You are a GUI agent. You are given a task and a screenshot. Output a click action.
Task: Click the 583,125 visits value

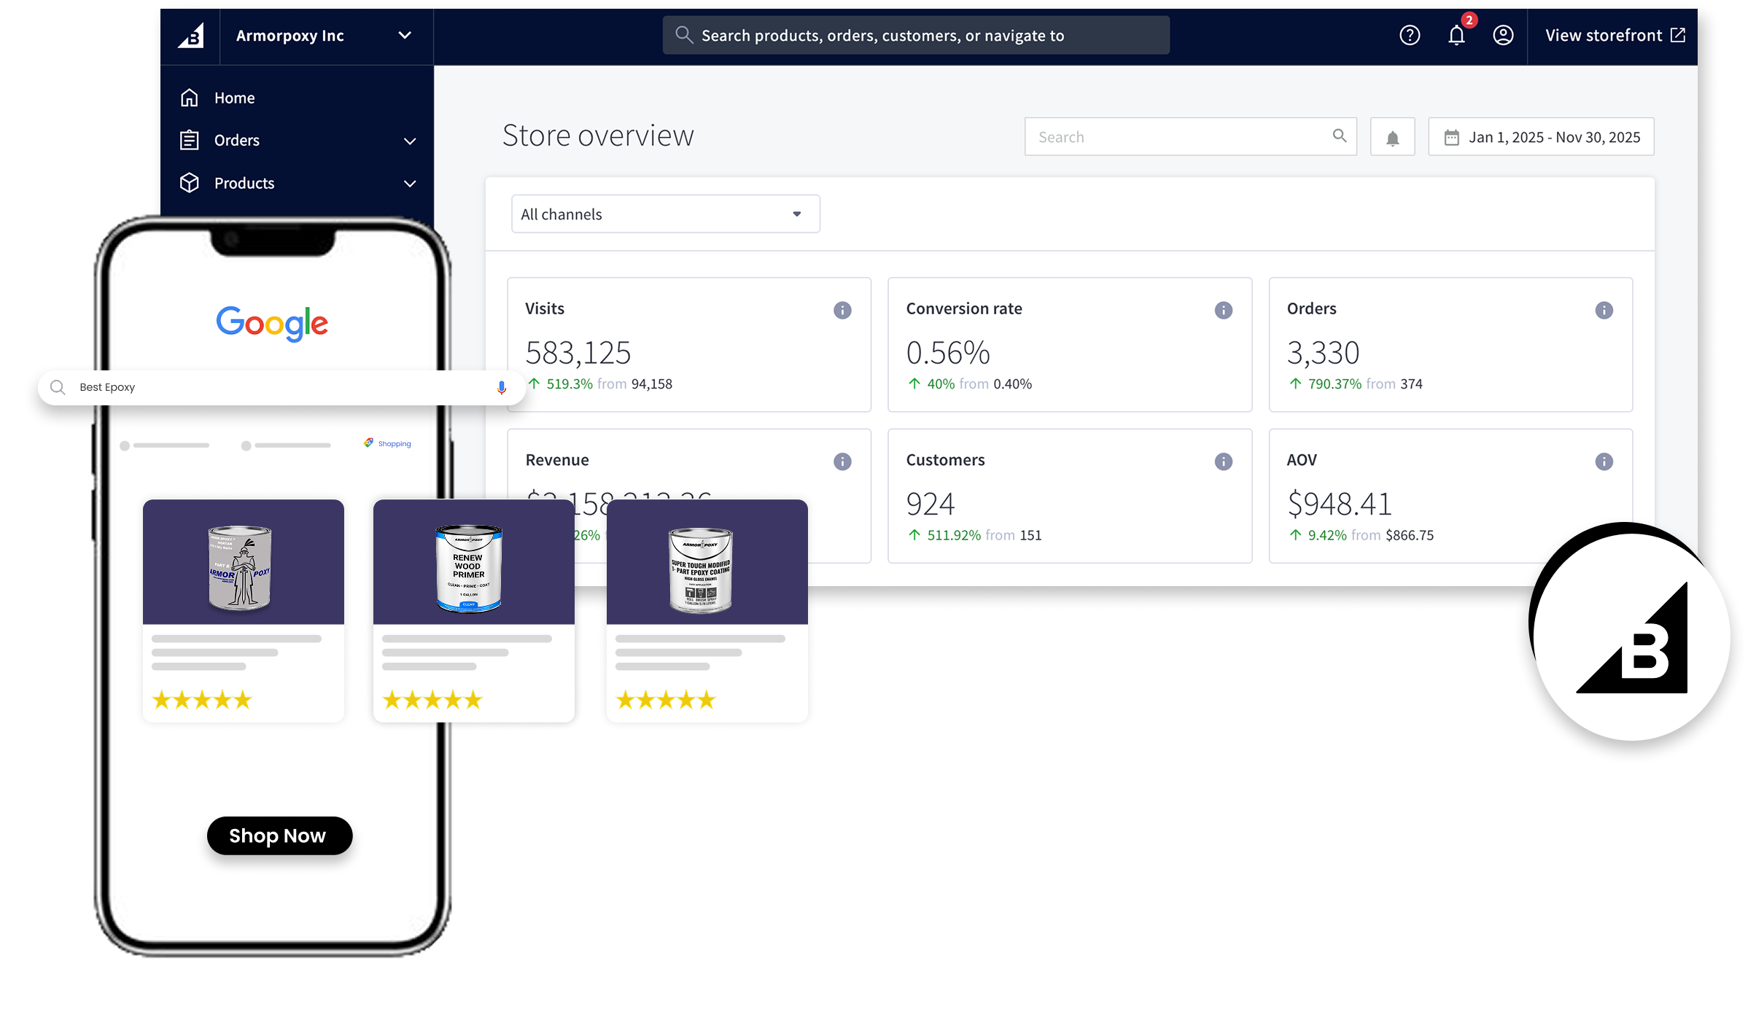(578, 353)
